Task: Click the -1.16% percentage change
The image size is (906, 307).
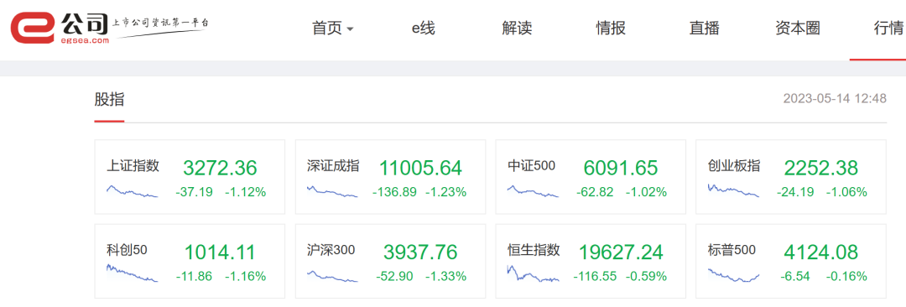Action: click(x=246, y=276)
